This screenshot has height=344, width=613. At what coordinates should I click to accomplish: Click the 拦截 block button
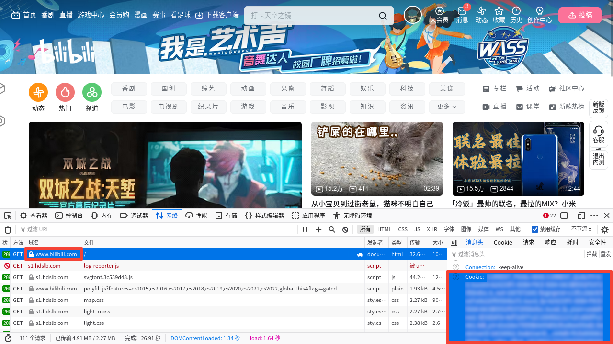[x=592, y=254]
